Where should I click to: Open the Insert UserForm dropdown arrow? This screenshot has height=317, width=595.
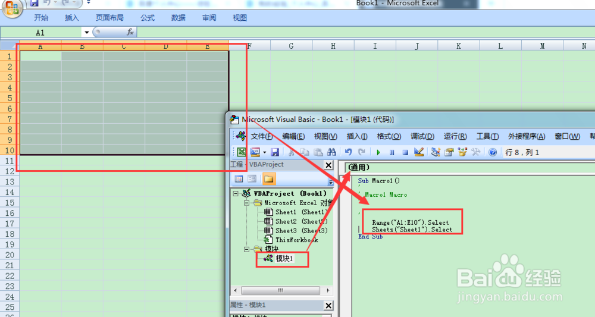tap(265, 152)
